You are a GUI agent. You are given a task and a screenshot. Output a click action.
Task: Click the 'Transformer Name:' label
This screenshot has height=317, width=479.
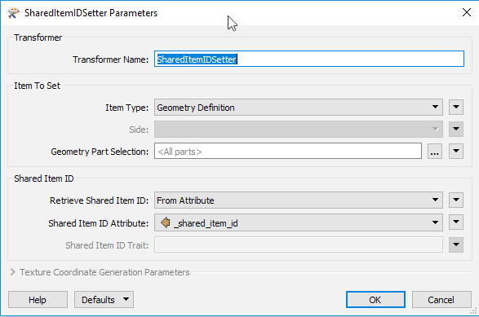(110, 59)
